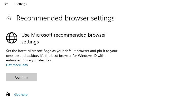
Task: Click the words 'Microsoft Edge' in description
Action: pos(39,51)
